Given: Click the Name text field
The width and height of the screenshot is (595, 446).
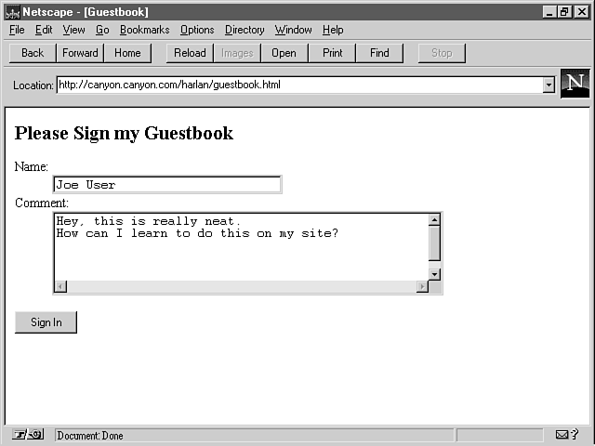Looking at the screenshot, I should point(167,185).
